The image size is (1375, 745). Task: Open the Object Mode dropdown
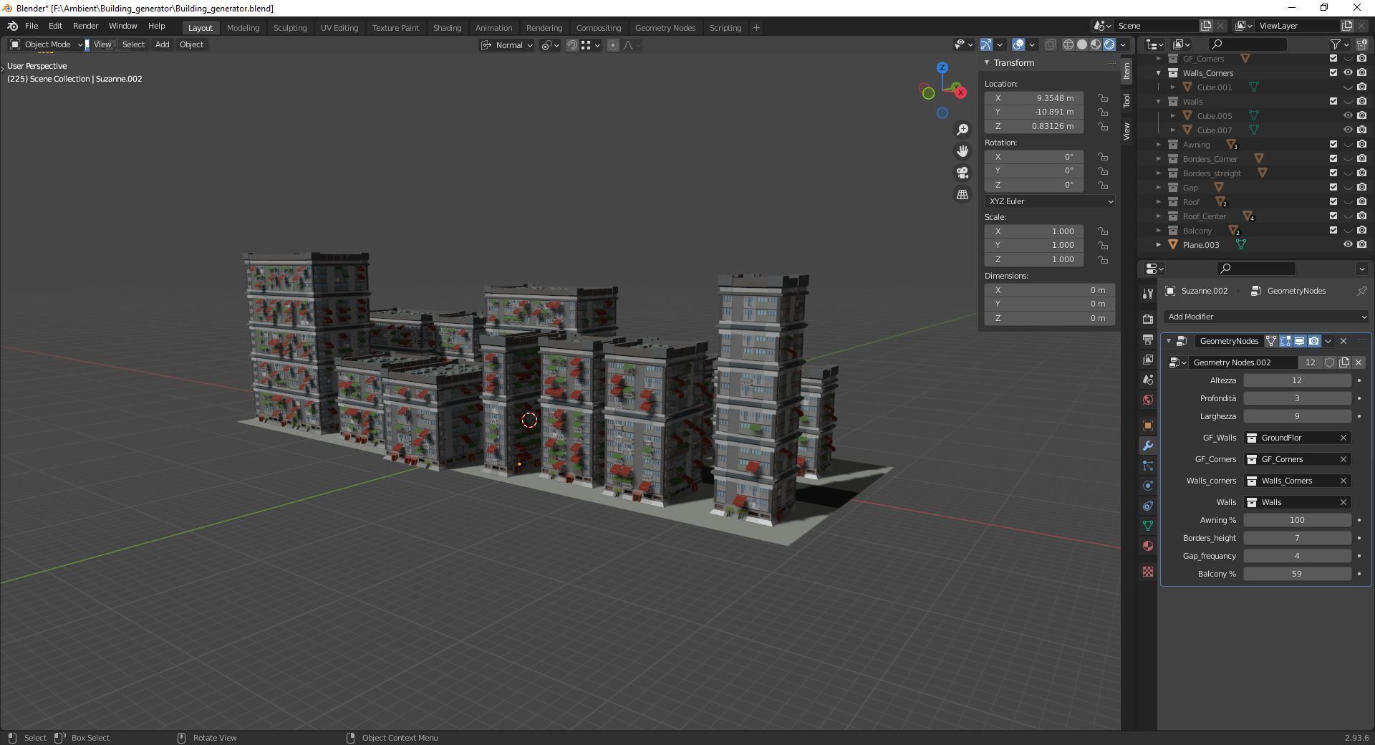click(46, 44)
